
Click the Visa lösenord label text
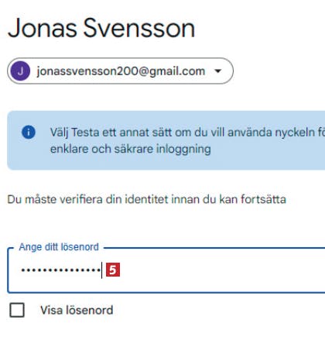(77, 310)
